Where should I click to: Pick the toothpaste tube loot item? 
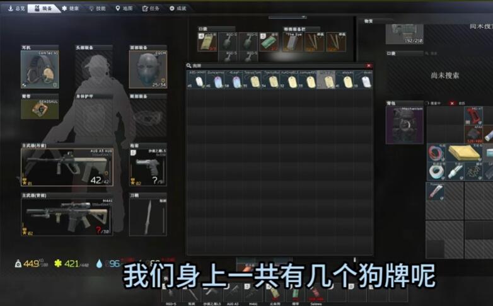pyautogui.click(x=436, y=191)
